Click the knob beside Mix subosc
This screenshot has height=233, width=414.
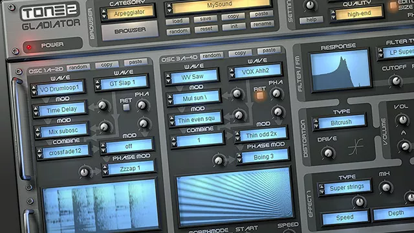(105, 127)
